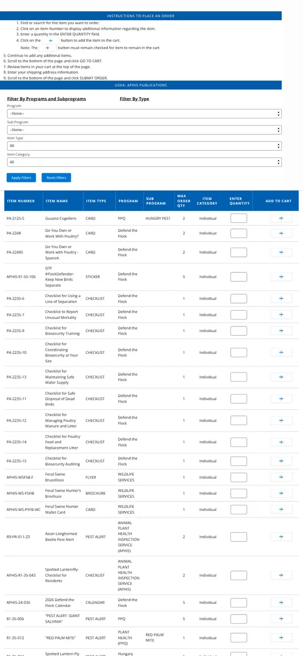Sort by Program column header
The image size is (303, 656).
128,201
